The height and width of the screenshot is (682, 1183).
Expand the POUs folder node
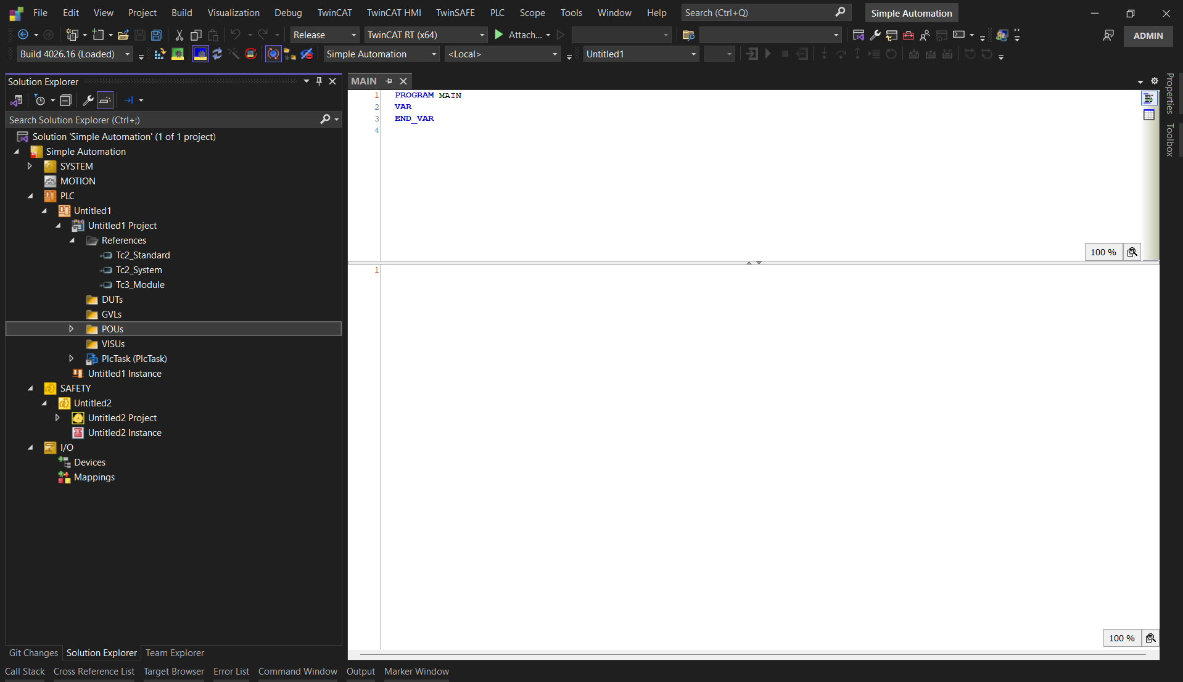(x=72, y=329)
